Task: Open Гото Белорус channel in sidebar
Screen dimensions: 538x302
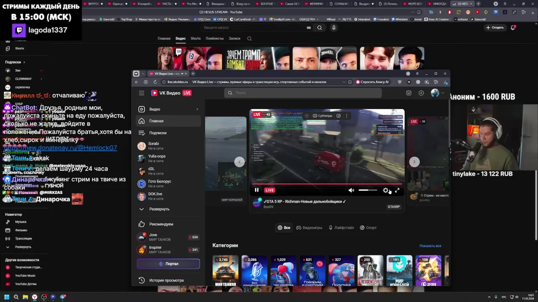Action: 168,184
